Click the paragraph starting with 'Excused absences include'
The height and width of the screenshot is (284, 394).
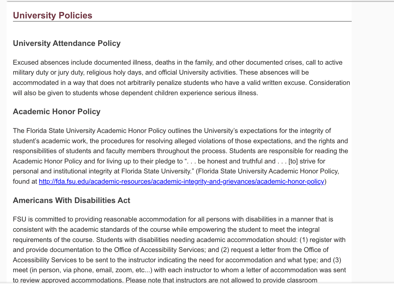[181, 78]
